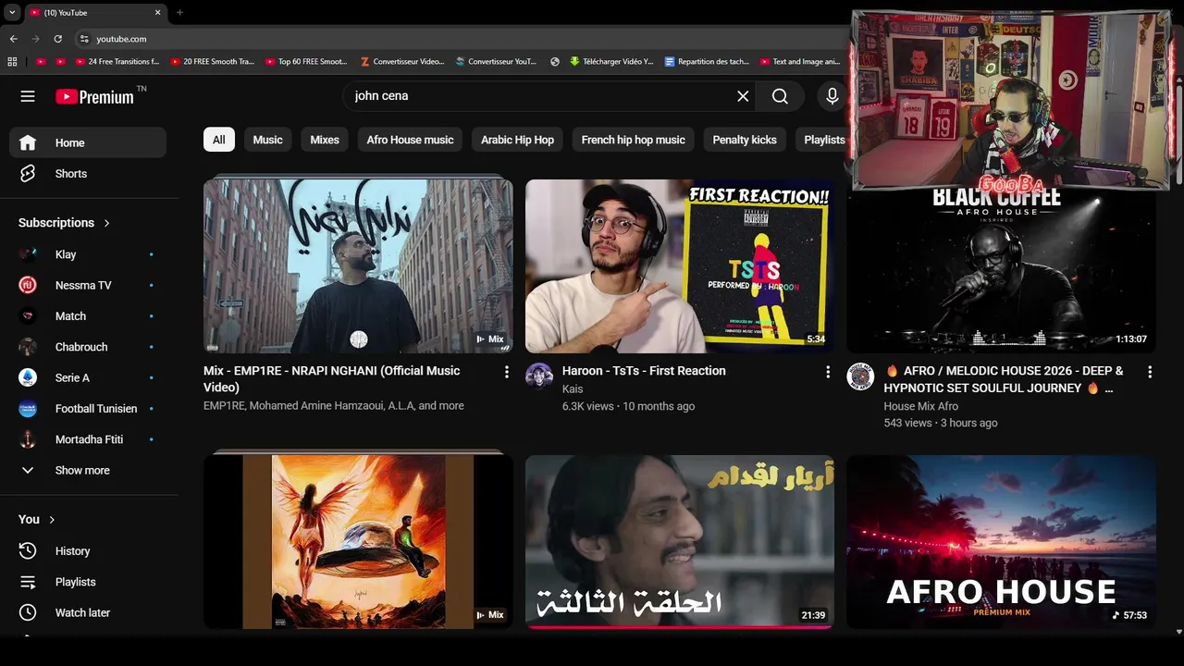Open the AFRO / MELODIC HOUSE 2026 title
The width and height of the screenshot is (1184, 666).
pos(1005,379)
